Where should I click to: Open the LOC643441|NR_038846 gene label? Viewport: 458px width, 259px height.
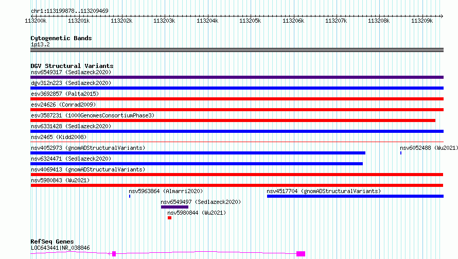click(60, 248)
